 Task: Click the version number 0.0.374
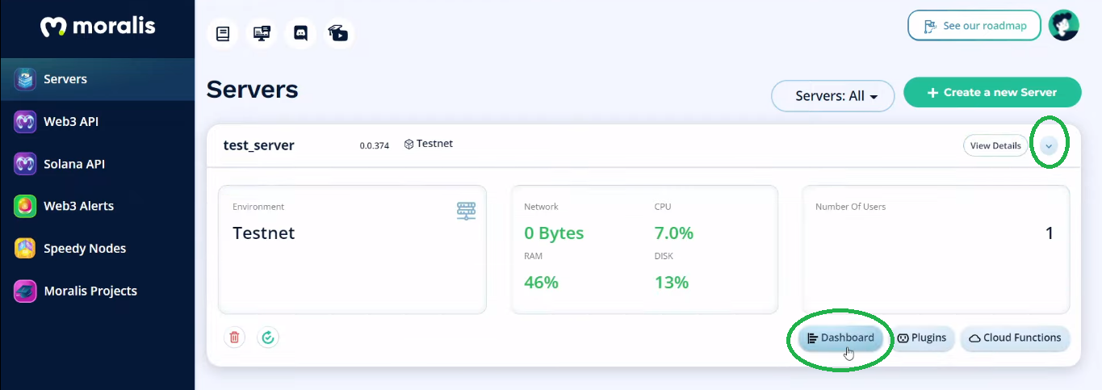[x=375, y=146]
